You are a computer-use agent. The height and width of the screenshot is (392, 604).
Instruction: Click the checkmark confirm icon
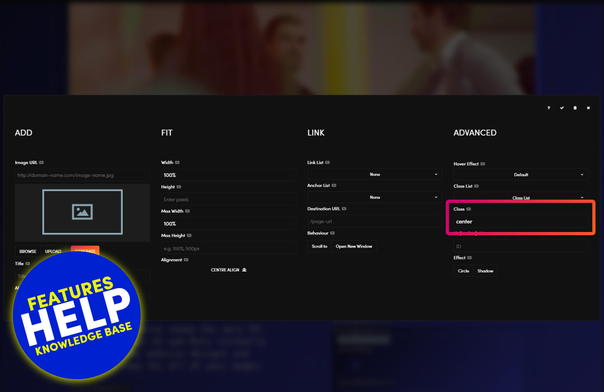(562, 108)
